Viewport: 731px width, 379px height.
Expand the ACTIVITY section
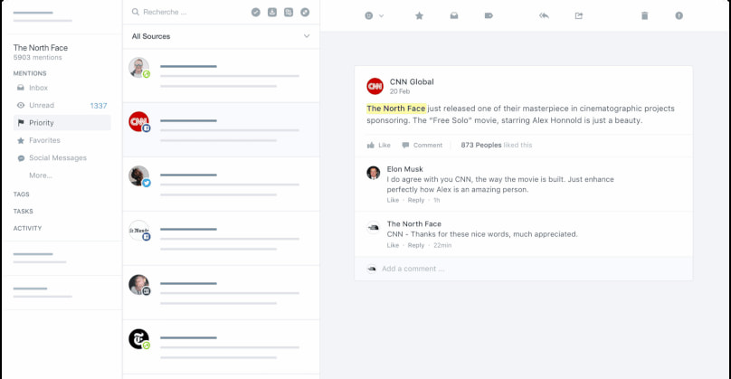tap(27, 229)
